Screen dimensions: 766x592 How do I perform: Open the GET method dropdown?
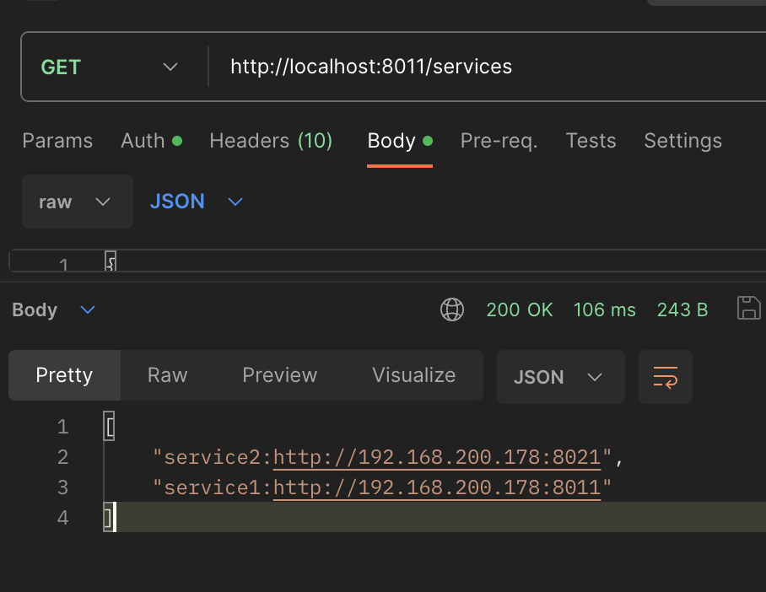(109, 67)
